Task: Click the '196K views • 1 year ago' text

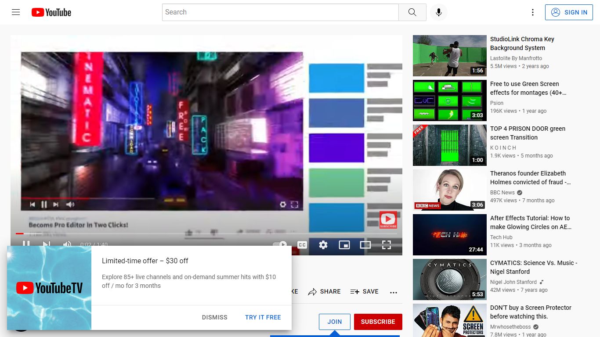Action: point(518,111)
